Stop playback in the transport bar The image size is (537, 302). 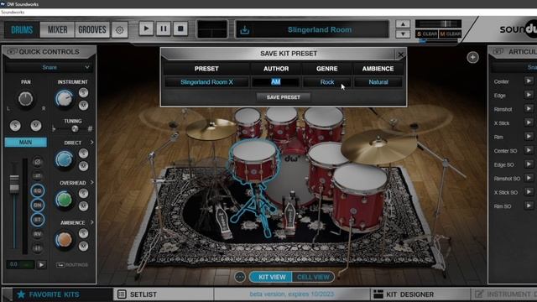pos(180,29)
